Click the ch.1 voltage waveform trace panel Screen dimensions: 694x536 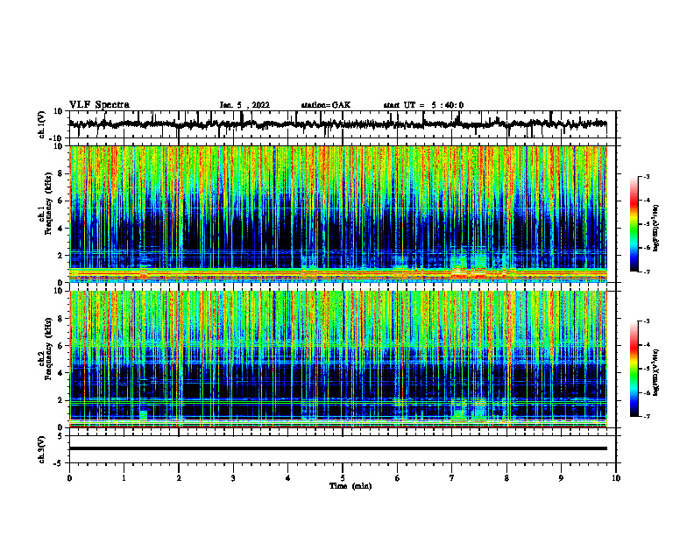coord(342,124)
